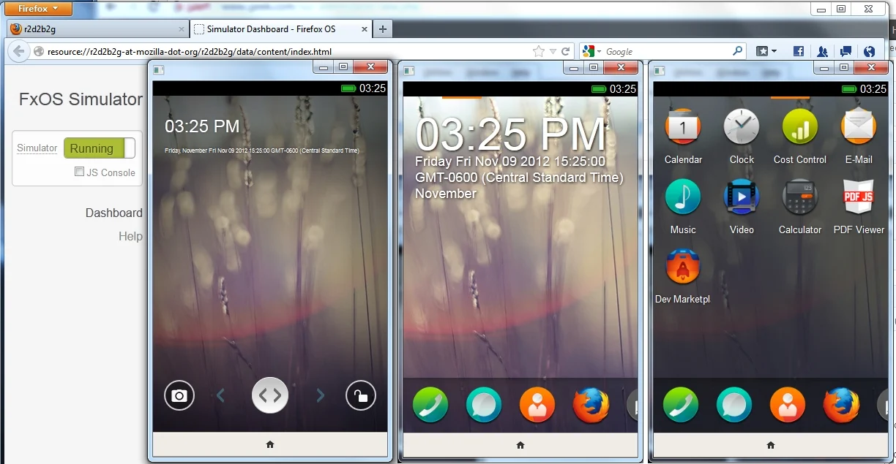Tap home button in middle simulator window
The image size is (896, 464).
[x=520, y=445]
